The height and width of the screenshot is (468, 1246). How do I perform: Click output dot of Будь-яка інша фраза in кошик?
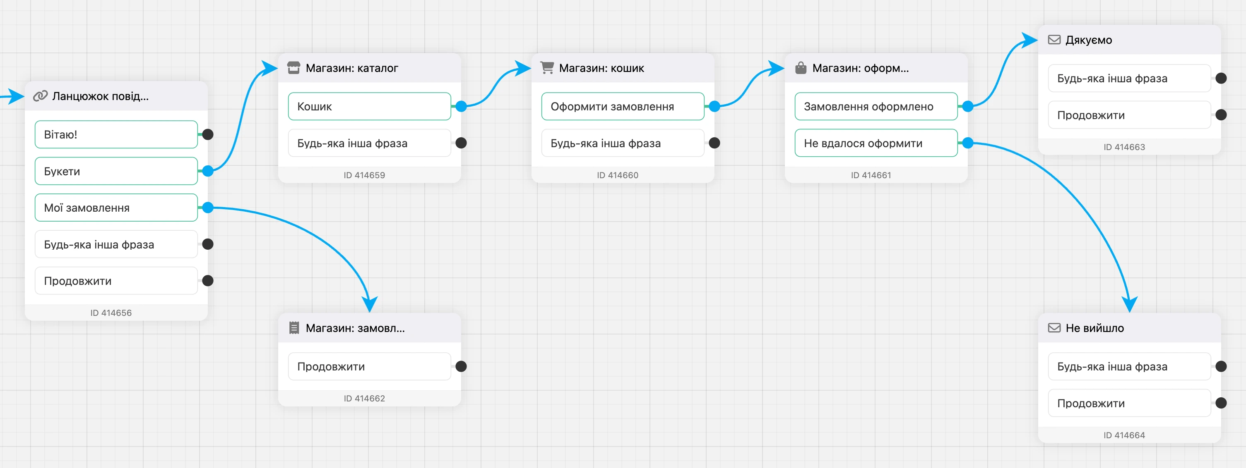tap(714, 143)
